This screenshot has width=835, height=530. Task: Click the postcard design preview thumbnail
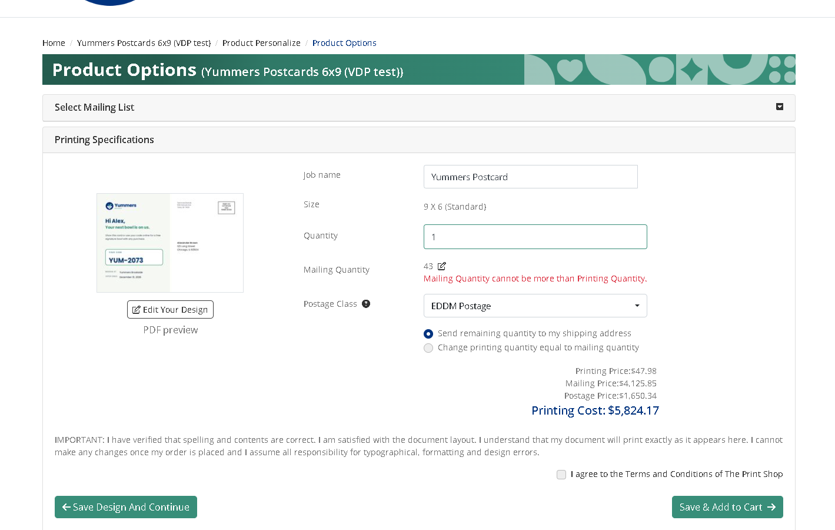pos(170,243)
